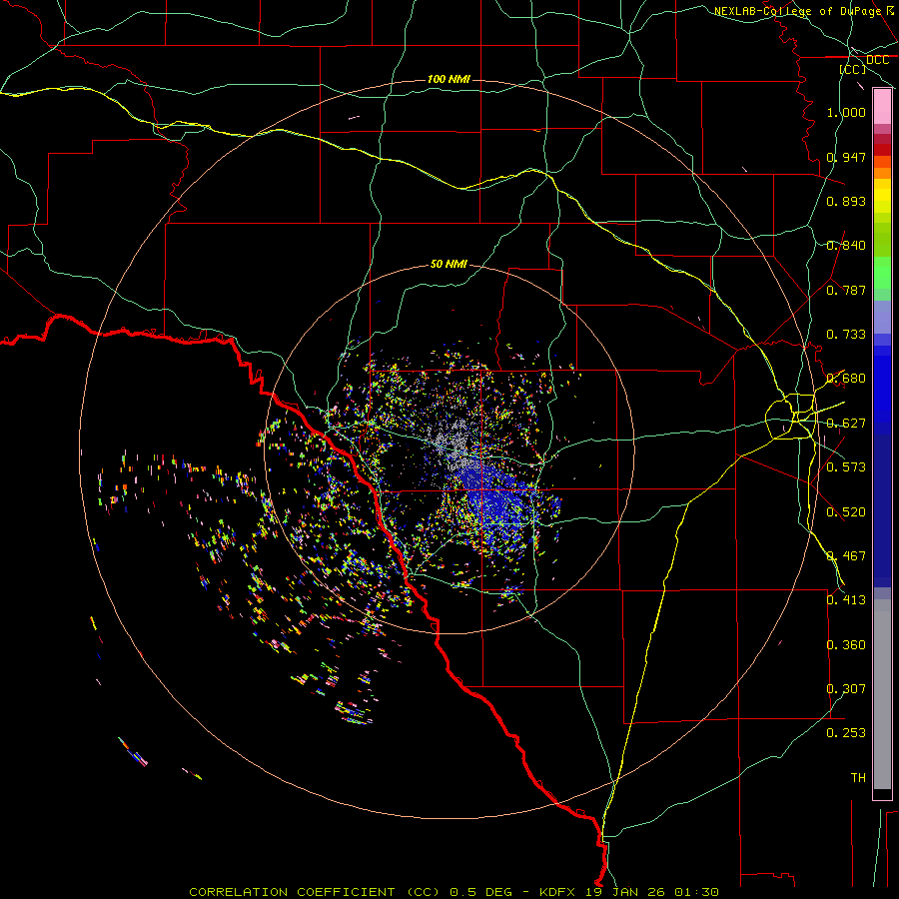The height and width of the screenshot is (899, 899).
Task: Pick the red swatch beside 0.947
Action: (882, 150)
